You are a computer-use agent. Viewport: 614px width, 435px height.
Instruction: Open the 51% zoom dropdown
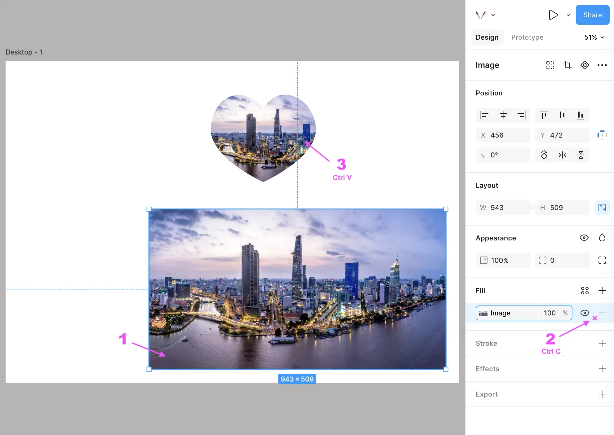click(594, 37)
